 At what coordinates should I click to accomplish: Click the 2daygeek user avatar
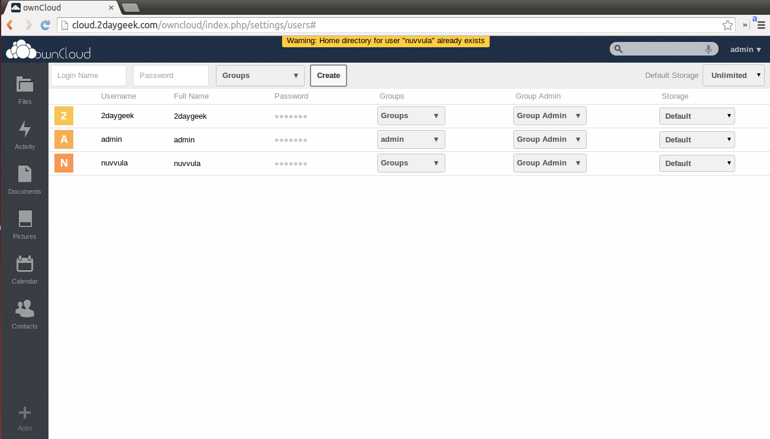click(x=64, y=116)
